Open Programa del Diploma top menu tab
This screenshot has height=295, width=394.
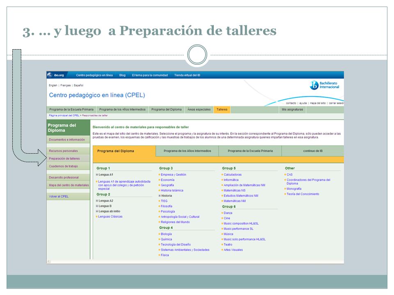pos(166,110)
